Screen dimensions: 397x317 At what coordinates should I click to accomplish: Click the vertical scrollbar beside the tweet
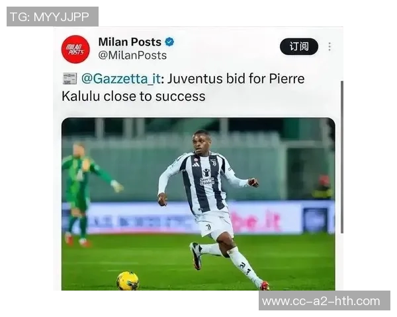click(x=342, y=157)
